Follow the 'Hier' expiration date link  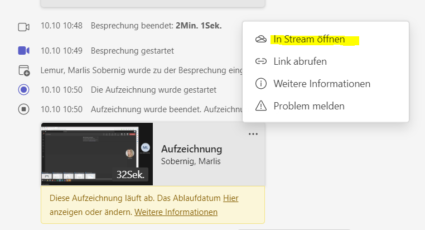(231, 198)
